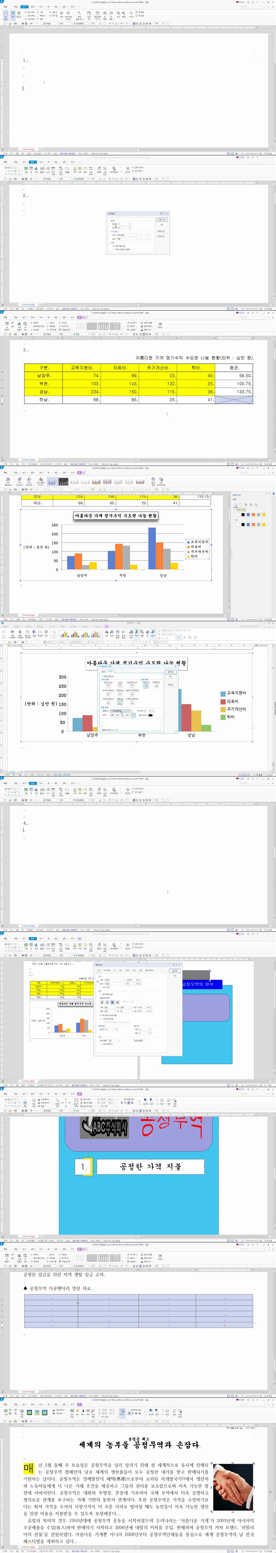Open the 너비 고정값 dropdown in 개체 속성
The height and width of the screenshot is (1553, 276).
(125, 980)
